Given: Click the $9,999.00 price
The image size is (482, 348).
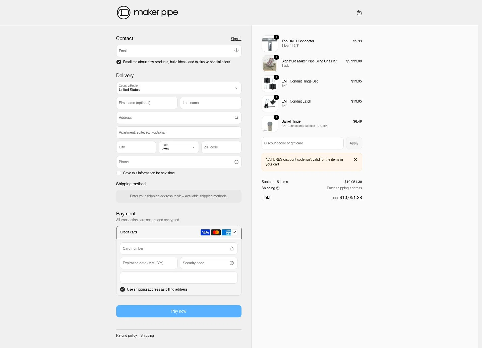Looking at the screenshot, I should pos(354,61).
